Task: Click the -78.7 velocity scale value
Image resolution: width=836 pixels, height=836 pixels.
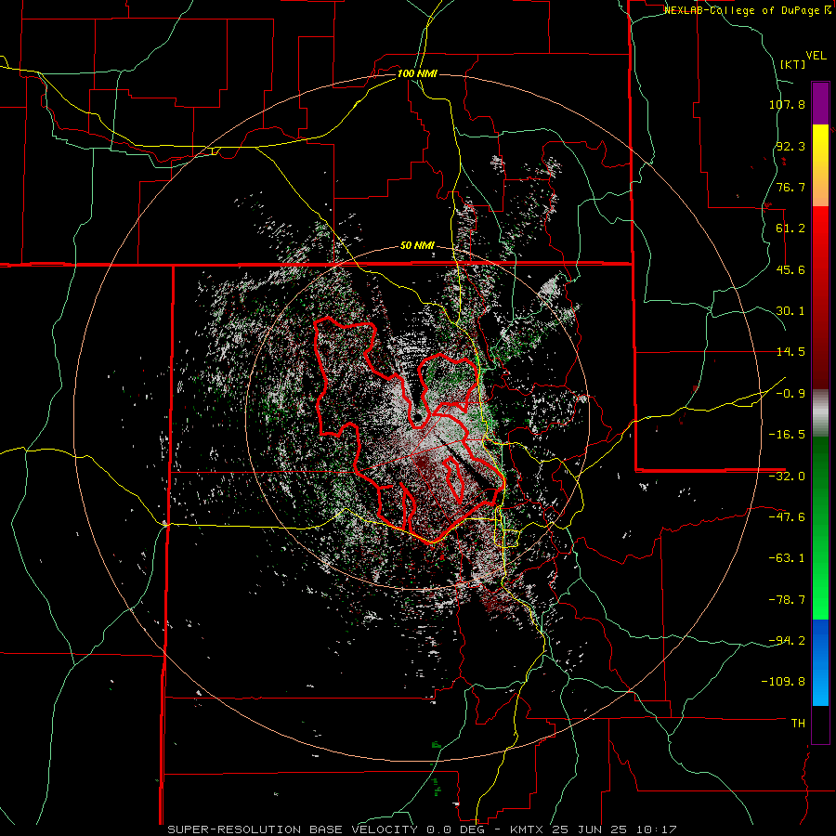Action: pos(787,600)
